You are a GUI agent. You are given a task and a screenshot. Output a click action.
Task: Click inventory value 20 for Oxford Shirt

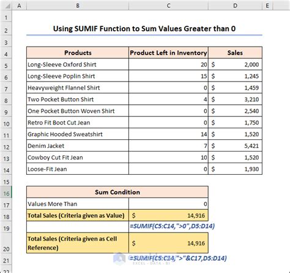pyautogui.click(x=168, y=64)
